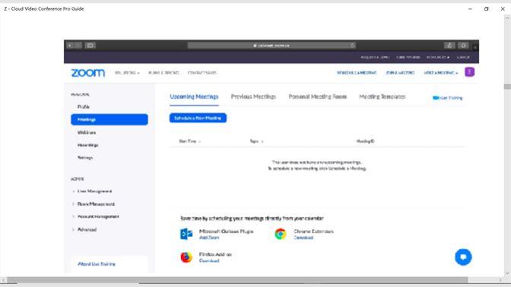
Task: Switch to Upcoming Meetings tab
Action: point(194,96)
